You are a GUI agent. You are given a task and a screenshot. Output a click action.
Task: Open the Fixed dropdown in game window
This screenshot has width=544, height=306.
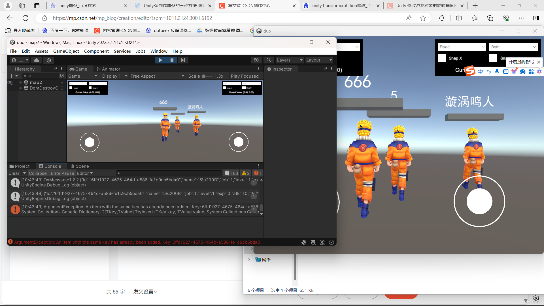462,47
